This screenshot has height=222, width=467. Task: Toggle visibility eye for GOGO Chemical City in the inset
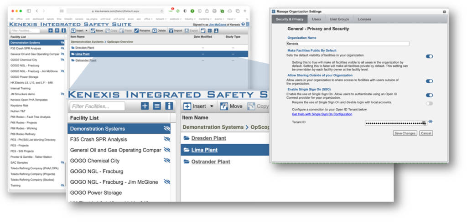tap(167, 161)
